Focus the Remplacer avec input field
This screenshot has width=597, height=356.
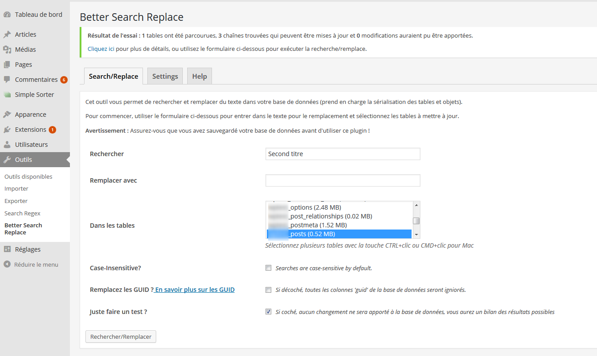(343, 180)
